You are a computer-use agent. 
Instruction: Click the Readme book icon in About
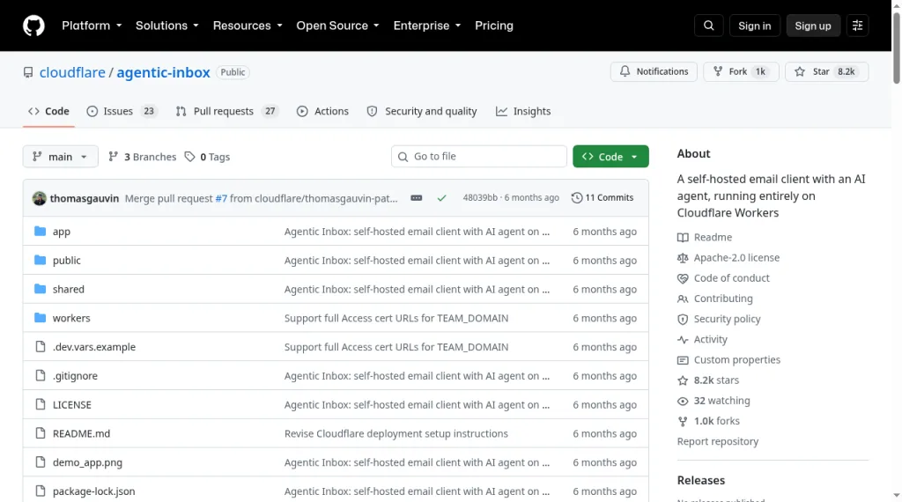683,238
